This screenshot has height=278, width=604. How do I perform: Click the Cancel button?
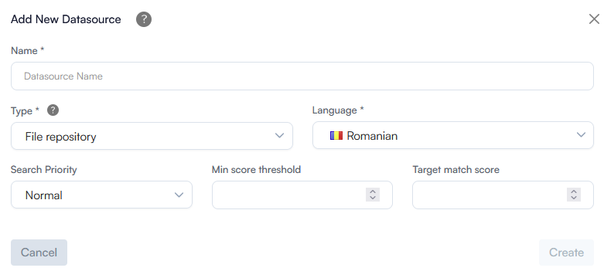click(x=39, y=253)
